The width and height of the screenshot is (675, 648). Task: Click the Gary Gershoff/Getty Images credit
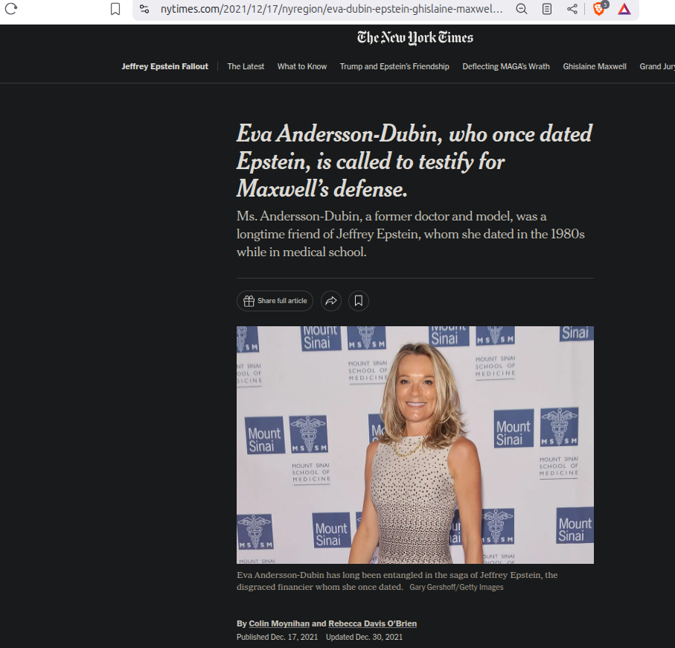pyautogui.click(x=456, y=587)
